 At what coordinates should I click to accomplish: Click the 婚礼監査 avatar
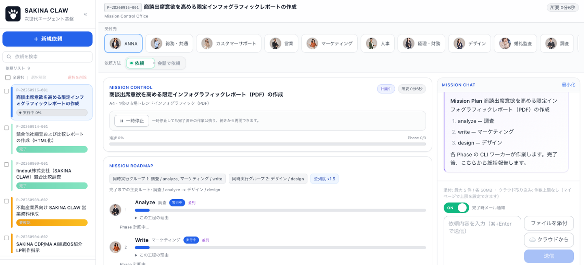[505, 43]
